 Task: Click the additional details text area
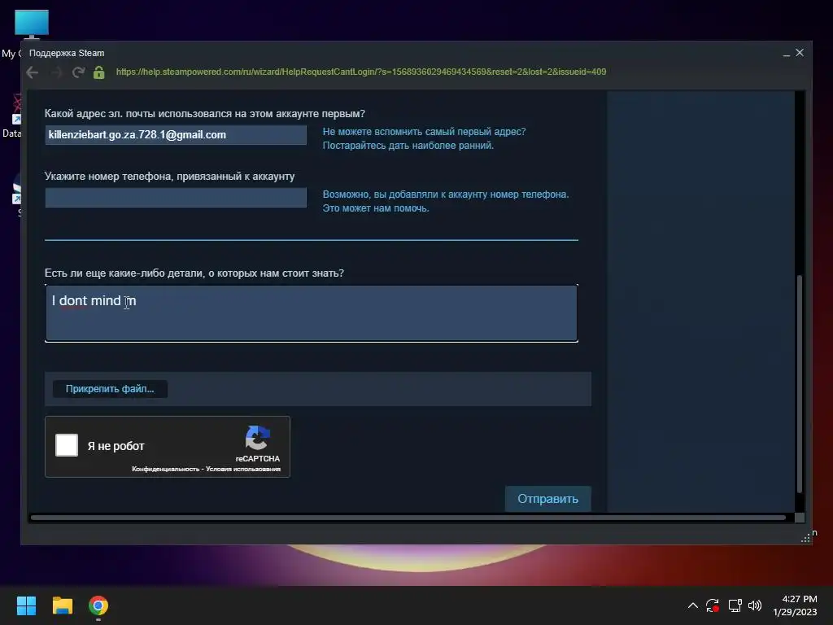(x=312, y=313)
